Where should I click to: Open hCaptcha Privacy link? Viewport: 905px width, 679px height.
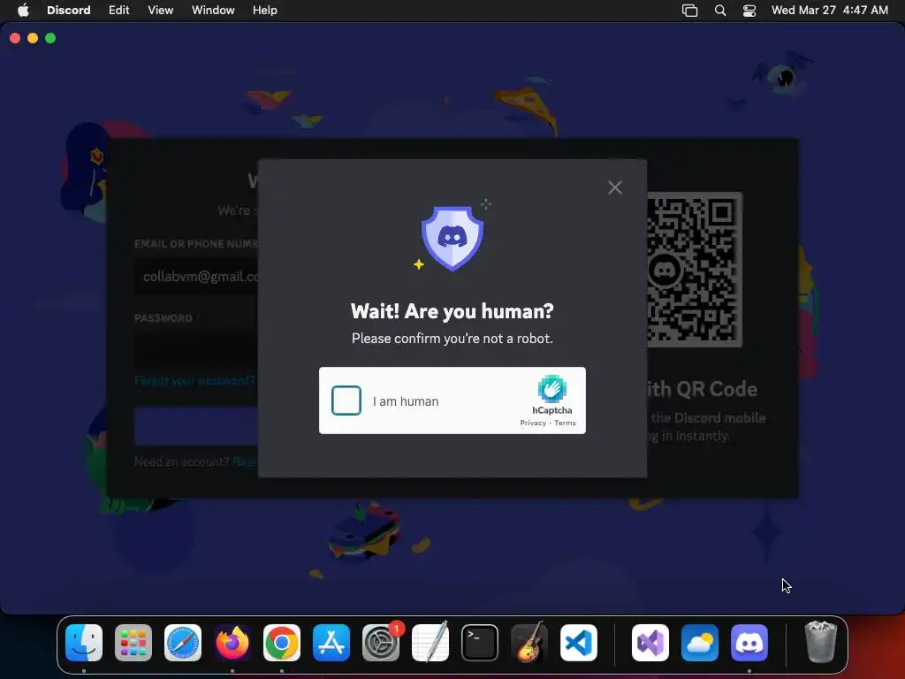click(533, 423)
